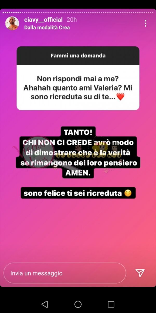Click the 'Invia un messaggio' input field
Screen dimensions: 156x313
[65, 273]
